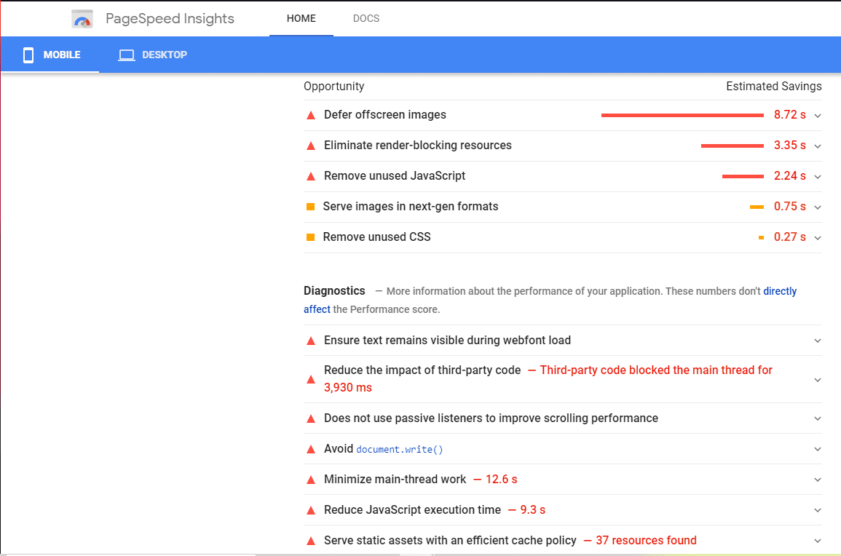The image size is (841, 556).
Task: Click warning triangle beside Serve static assets audit
Action: click(x=310, y=541)
